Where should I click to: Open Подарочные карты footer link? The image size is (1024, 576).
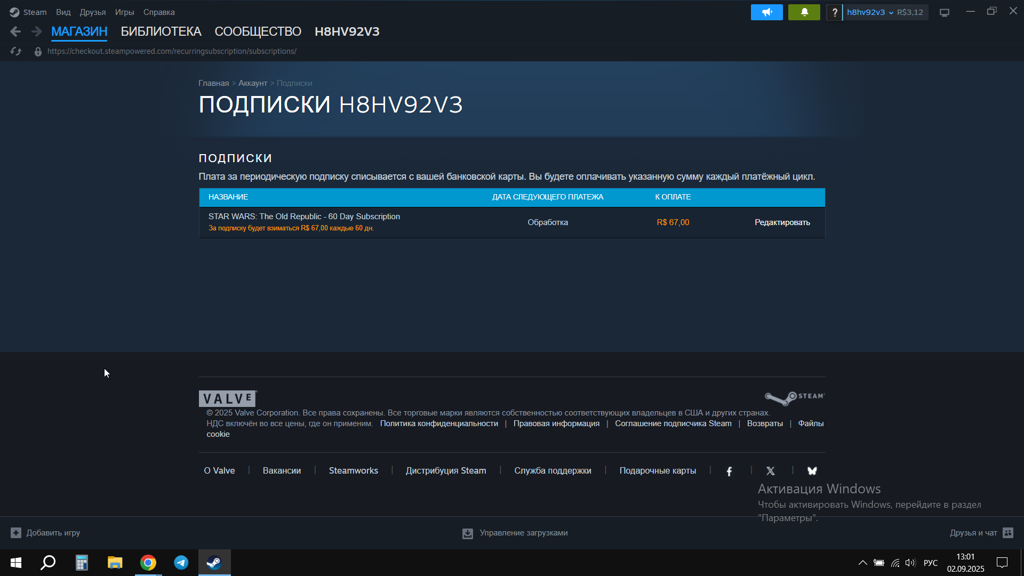658,470
